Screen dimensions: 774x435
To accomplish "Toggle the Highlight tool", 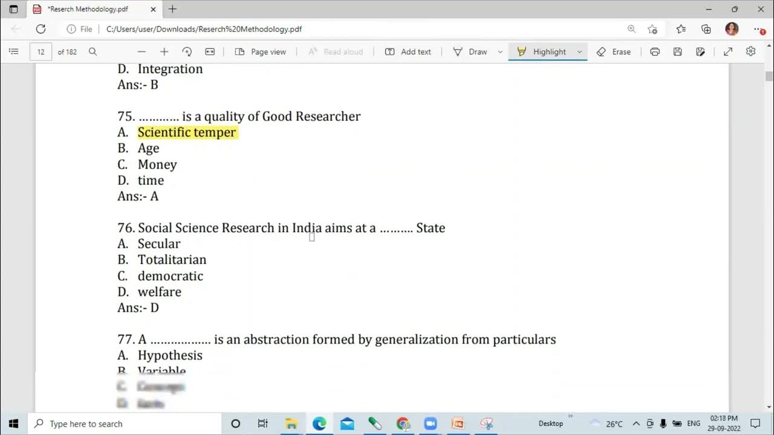I will [542, 52].
